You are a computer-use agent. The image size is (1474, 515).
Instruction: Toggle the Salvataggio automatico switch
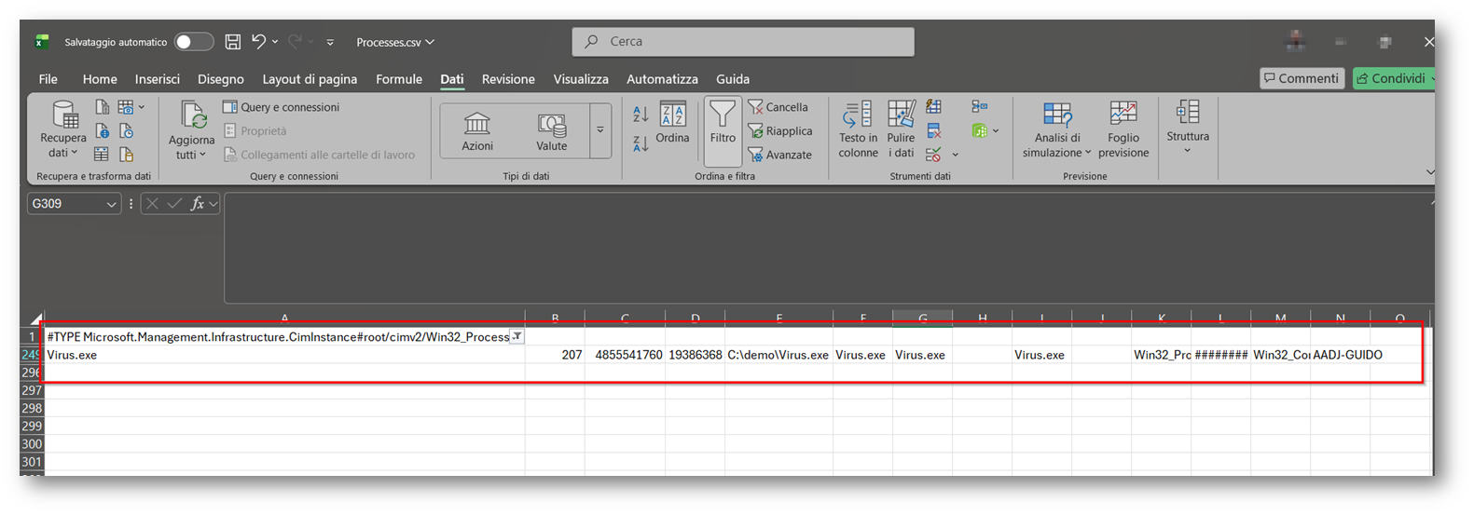(194, 42)
